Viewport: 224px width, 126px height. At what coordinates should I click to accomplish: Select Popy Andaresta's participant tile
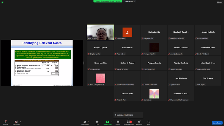154,63
